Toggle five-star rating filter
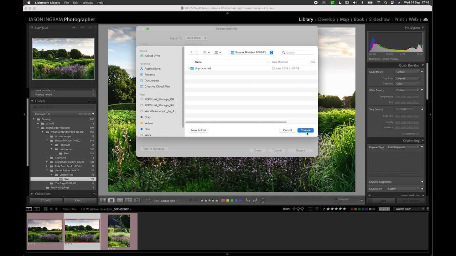This screenshot has width=456, height=256. tap(344, 209)
